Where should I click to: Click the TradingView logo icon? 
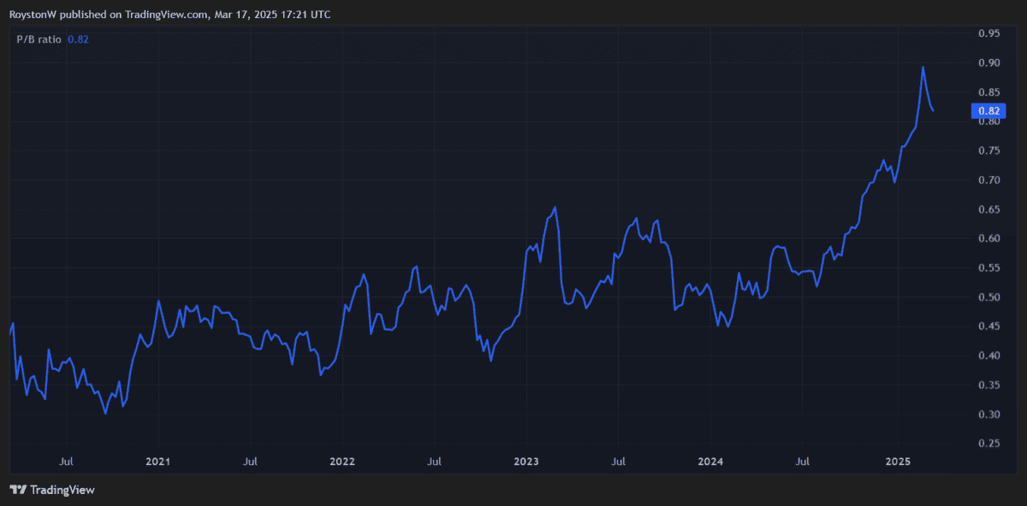pyautogui.click(x=17, y=490)
